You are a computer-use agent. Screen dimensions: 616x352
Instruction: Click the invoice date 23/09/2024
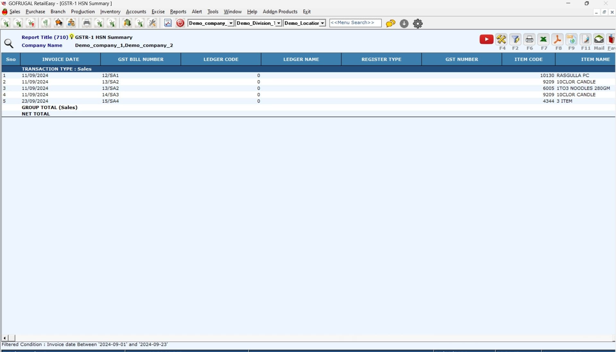pos(35,101)
